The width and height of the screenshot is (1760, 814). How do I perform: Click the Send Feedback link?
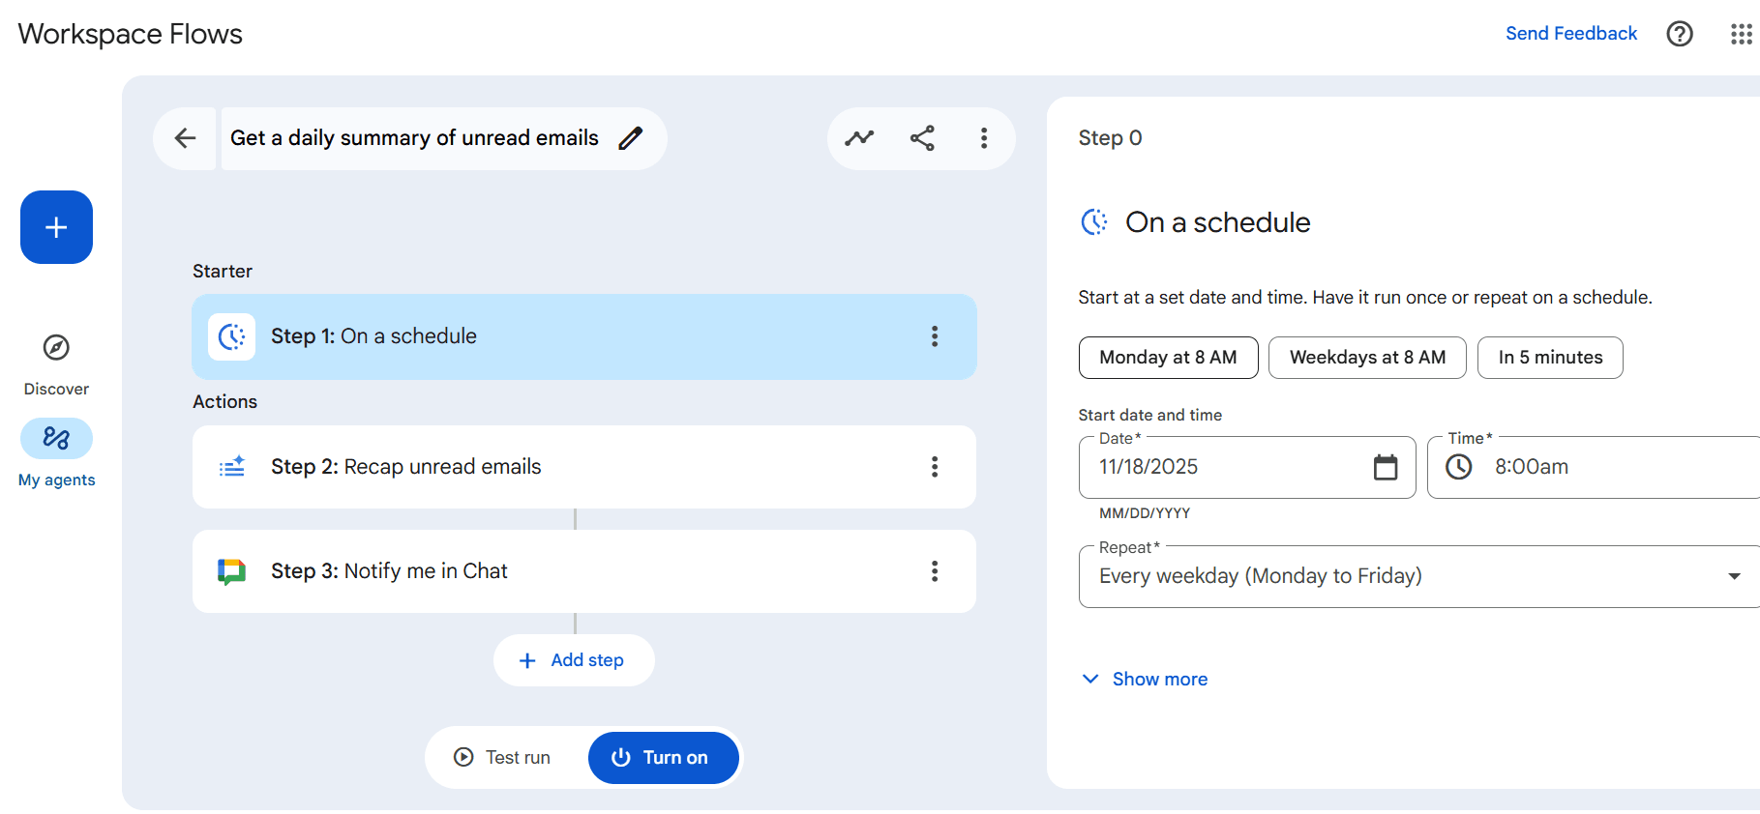click(1570, 34)
